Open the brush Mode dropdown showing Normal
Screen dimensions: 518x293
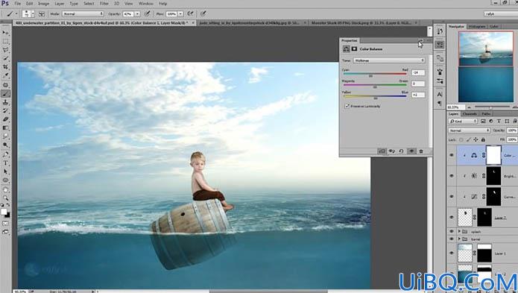[x=83, y=14]
